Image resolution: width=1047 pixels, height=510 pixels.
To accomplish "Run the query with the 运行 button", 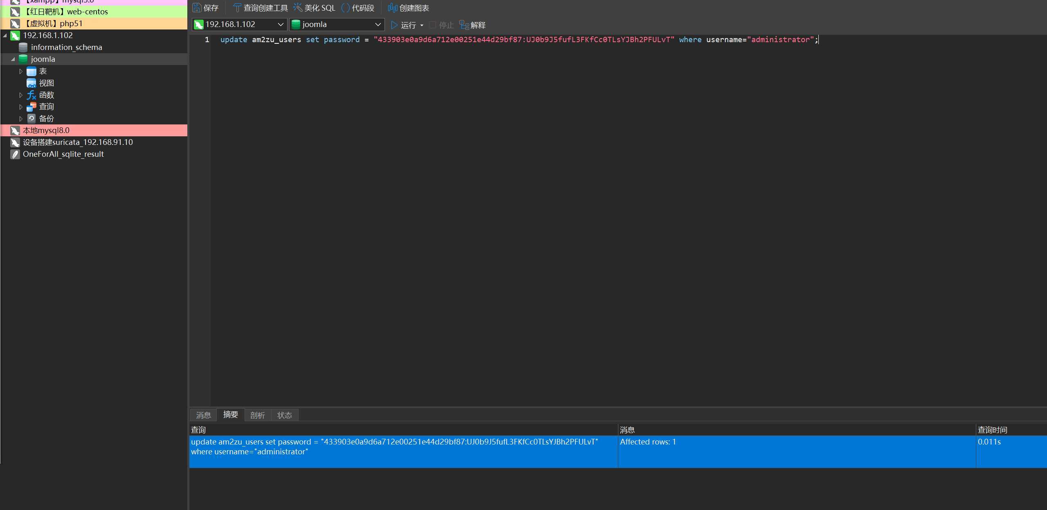I will pyautogui.click(x=403, y=25).
